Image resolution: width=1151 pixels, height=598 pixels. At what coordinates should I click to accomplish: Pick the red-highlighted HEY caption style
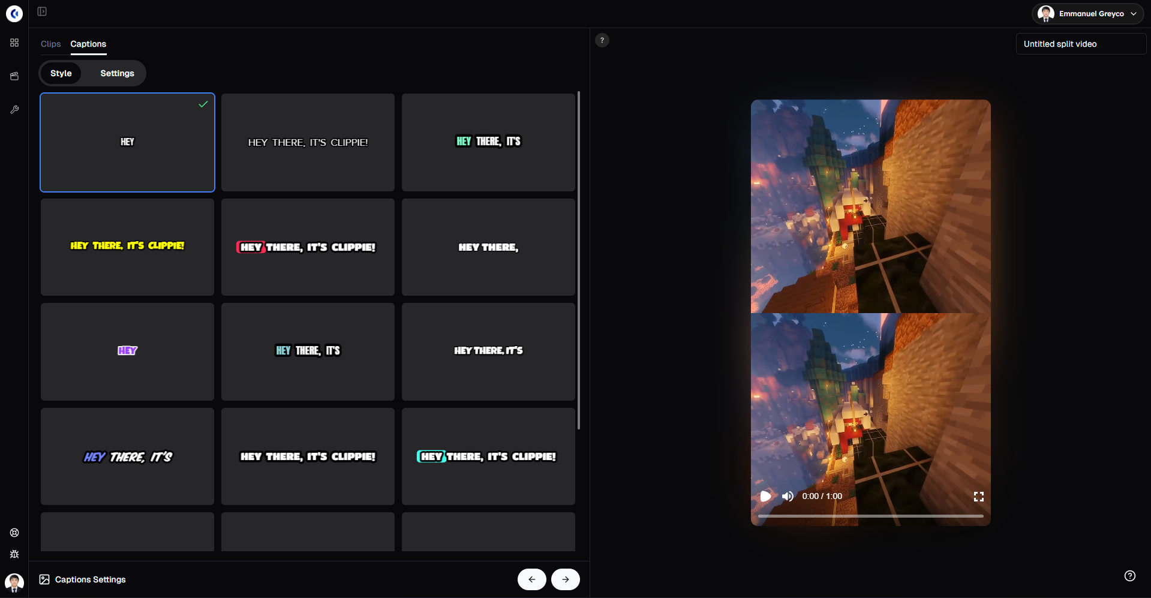[x=308, y=247]
